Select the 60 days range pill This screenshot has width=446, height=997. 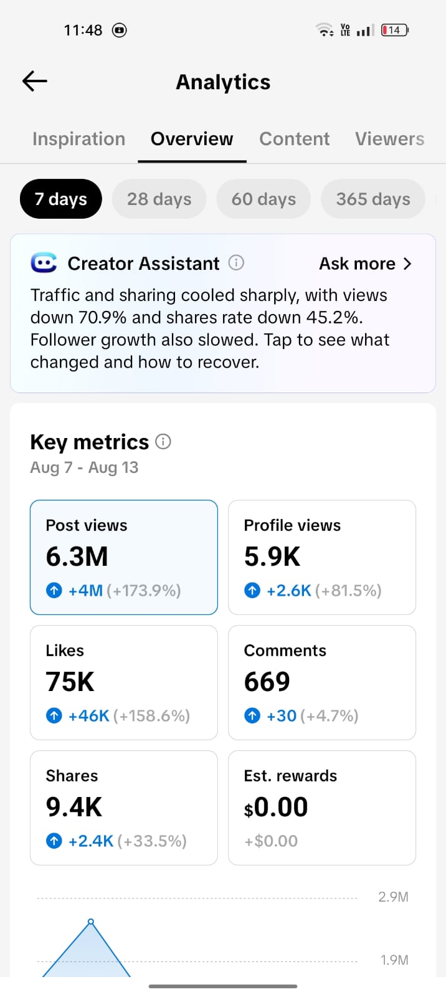(x=263, y=199)
